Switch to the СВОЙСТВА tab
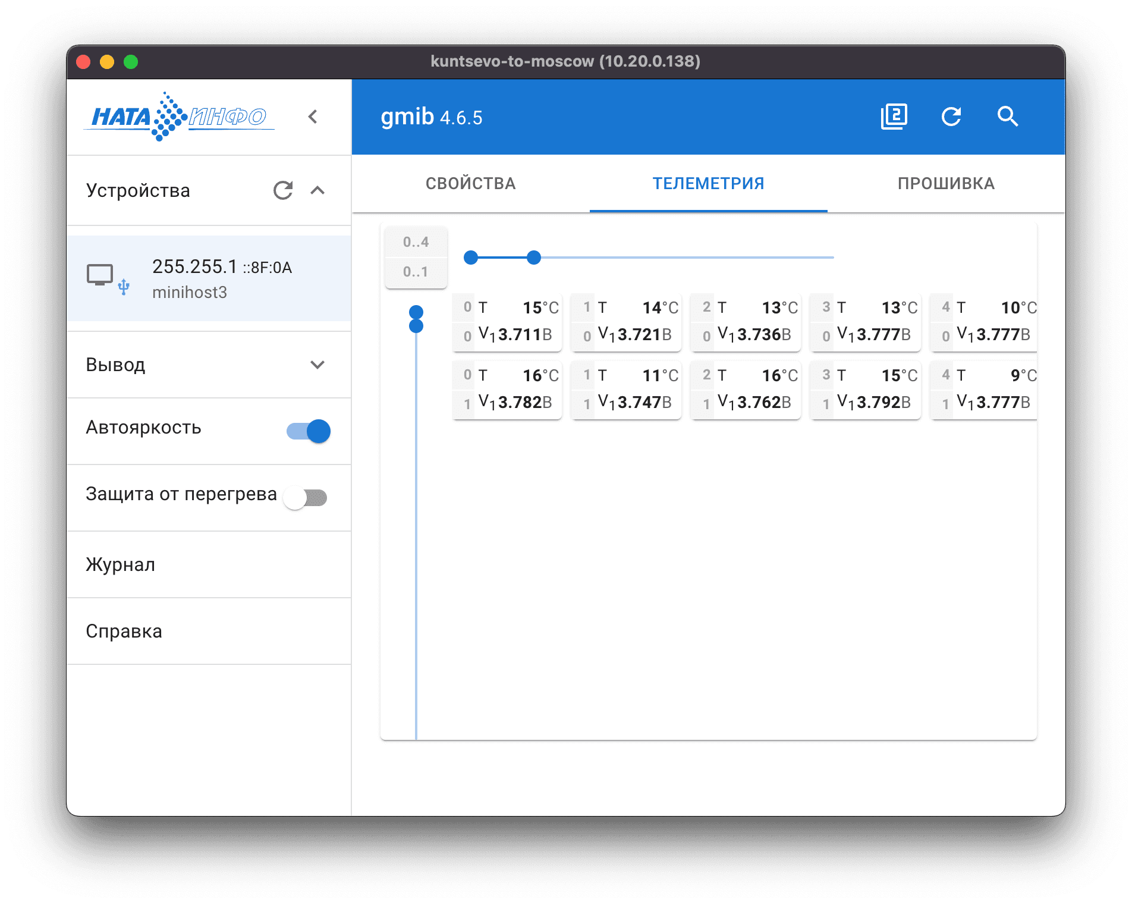The image size is (1132, 904). coord(471,183)
